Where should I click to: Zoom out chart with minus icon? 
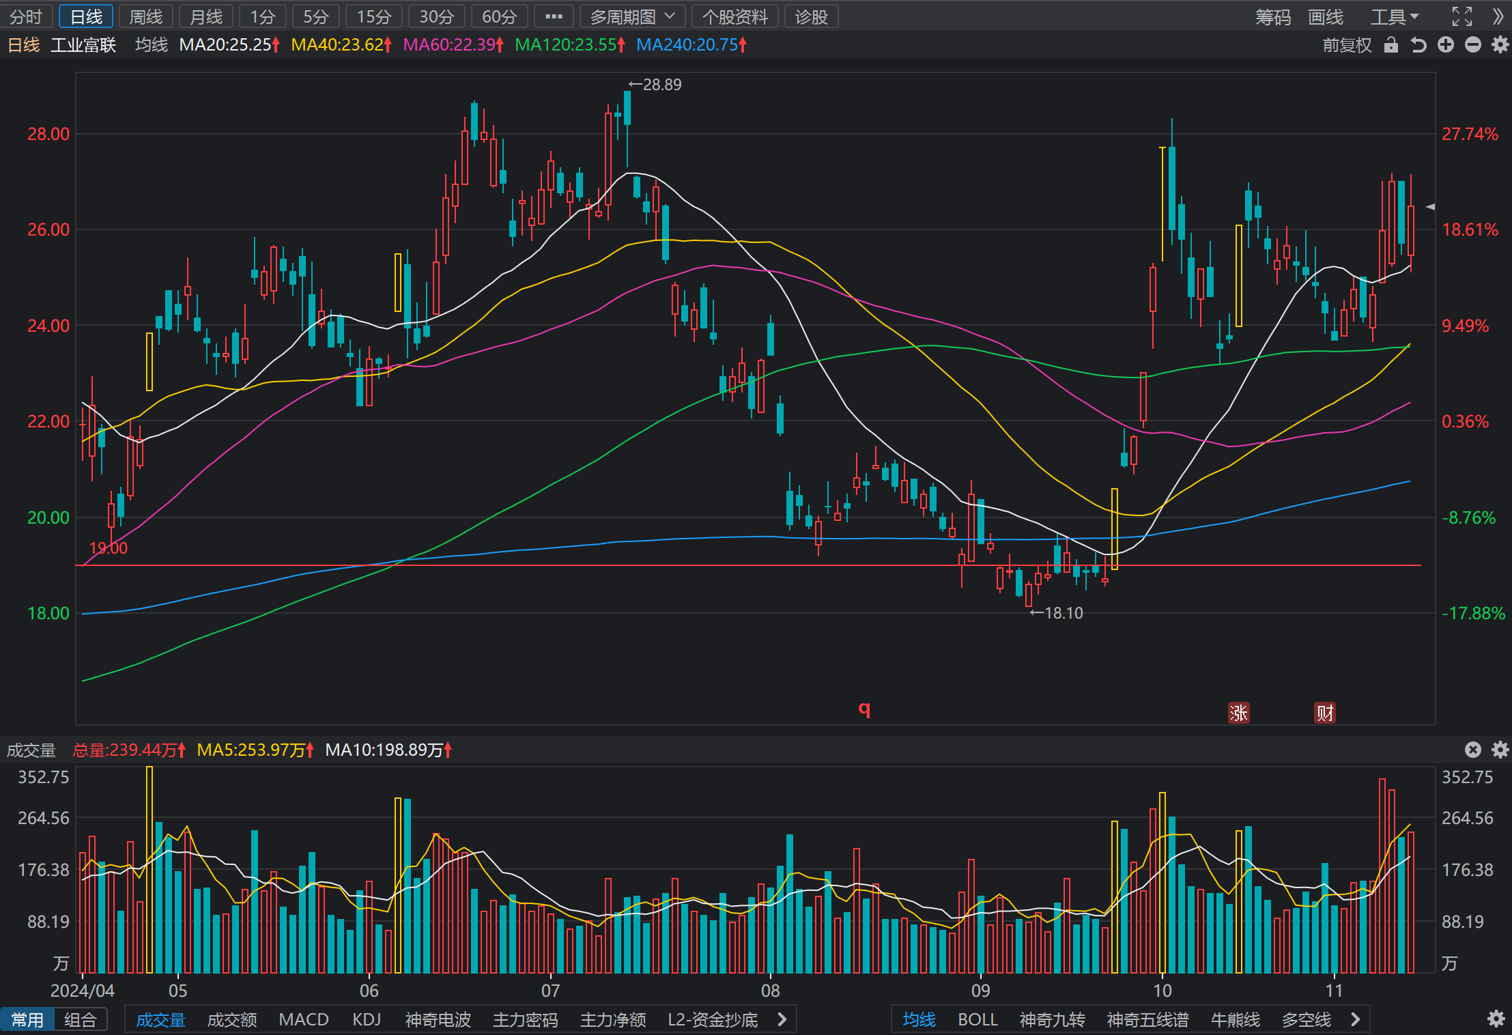point(1473,45)
